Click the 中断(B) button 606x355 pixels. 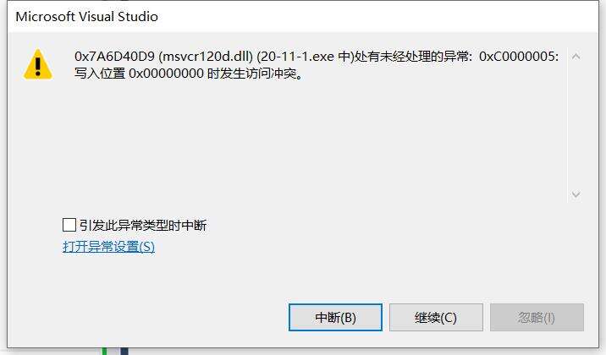tap(335, 317)
